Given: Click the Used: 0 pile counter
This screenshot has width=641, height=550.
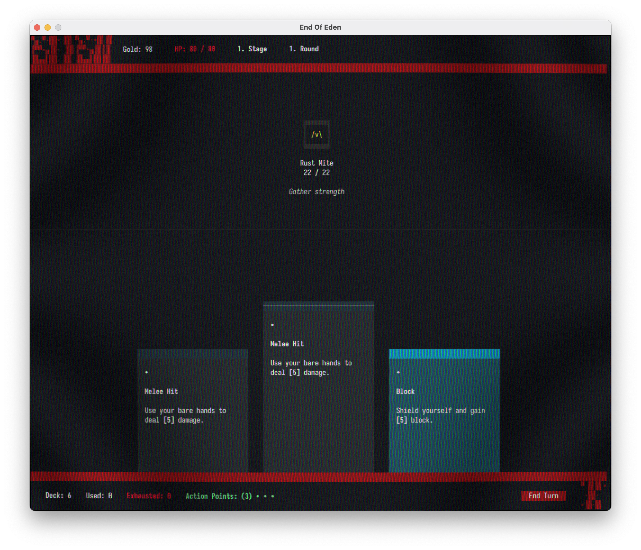Looking at the screenshot, I should [x=99, y=496].
